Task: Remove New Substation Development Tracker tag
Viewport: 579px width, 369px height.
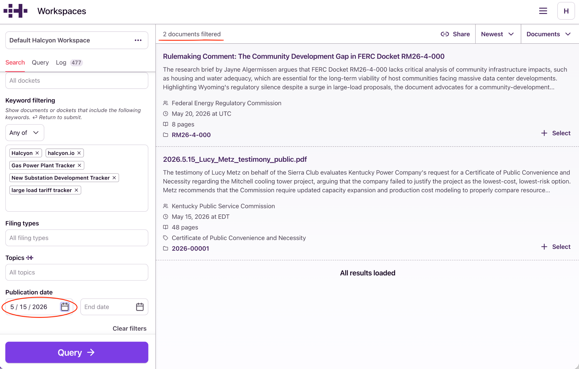Action: [114, 178]
